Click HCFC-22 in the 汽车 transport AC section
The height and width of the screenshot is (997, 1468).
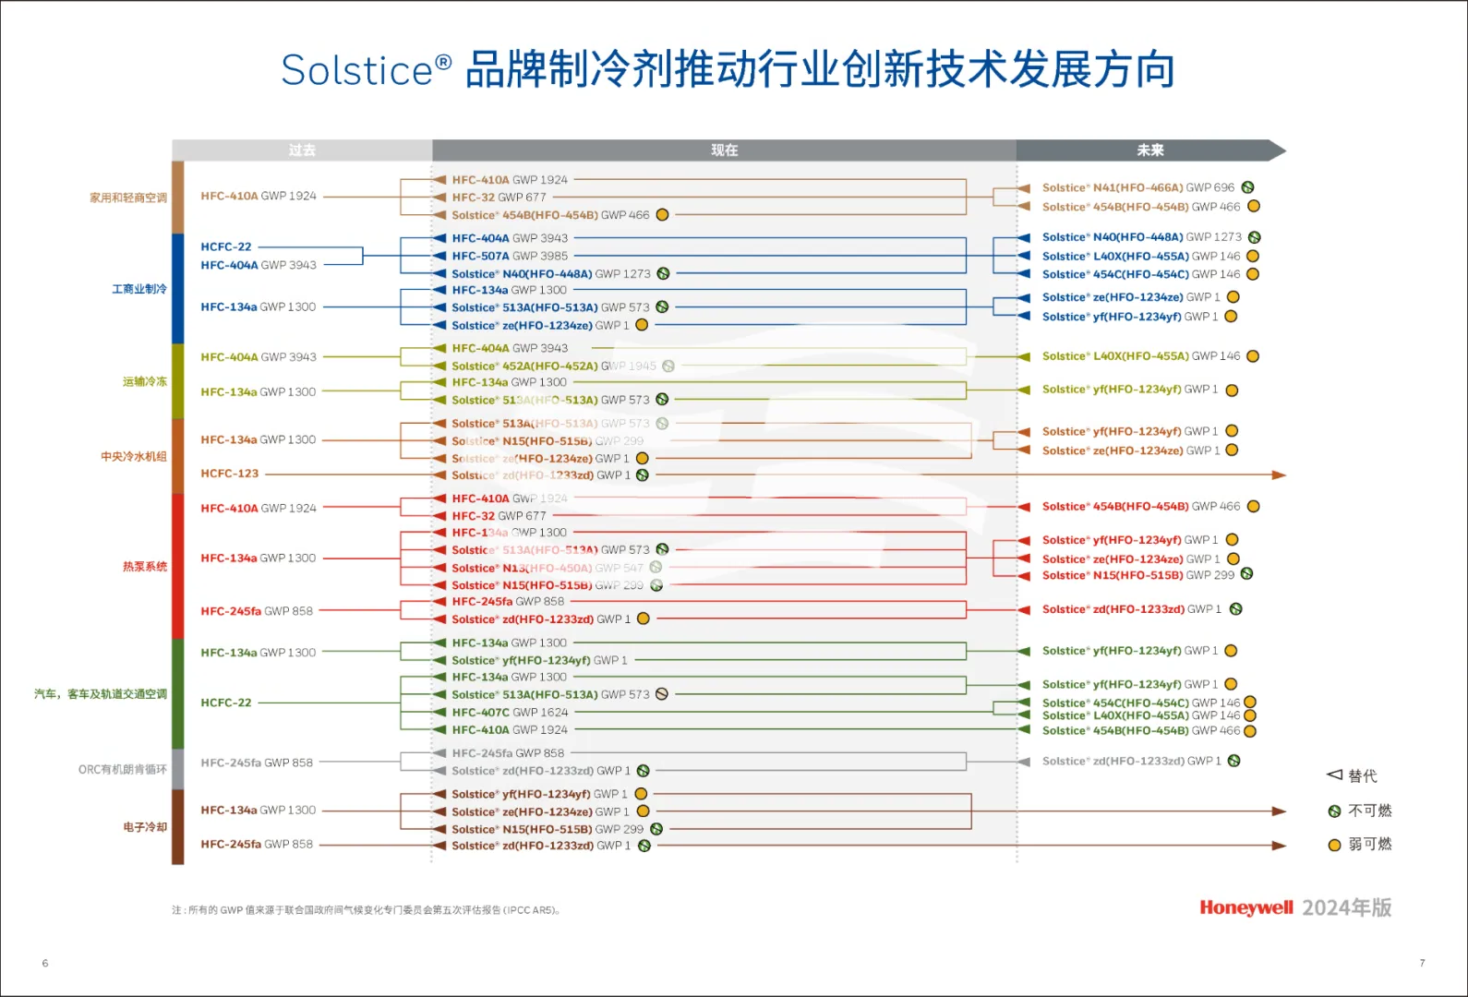coord(226,703)
